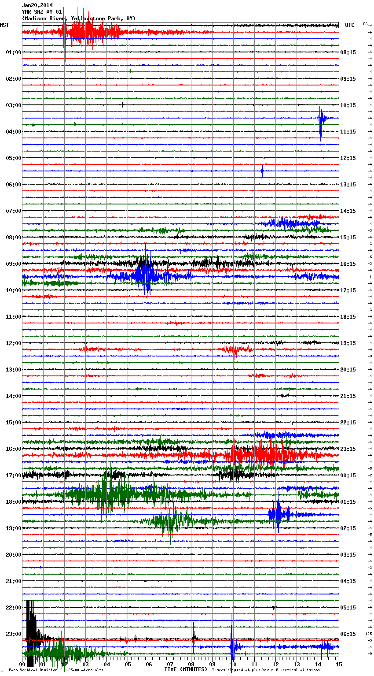Select the 13:00 MST time label
The width and height of the screenshot is (374, 676).
pyautogui.click(x=14, y=370)
